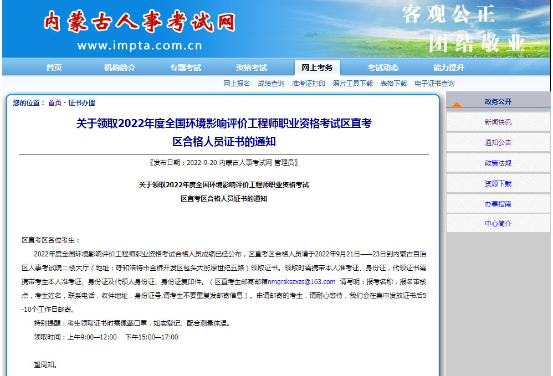
Task: Go to 网上报名 sub-menu link
Action: click(237, 84)
